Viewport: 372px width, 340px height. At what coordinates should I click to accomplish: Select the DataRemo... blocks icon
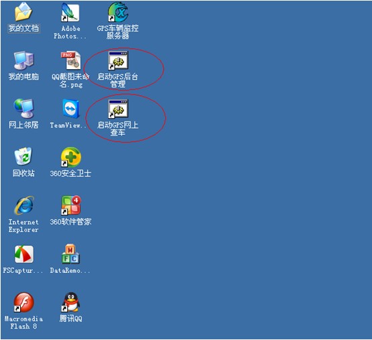tap(71, 254)
